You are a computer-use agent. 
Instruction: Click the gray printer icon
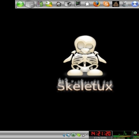point(68,4)
